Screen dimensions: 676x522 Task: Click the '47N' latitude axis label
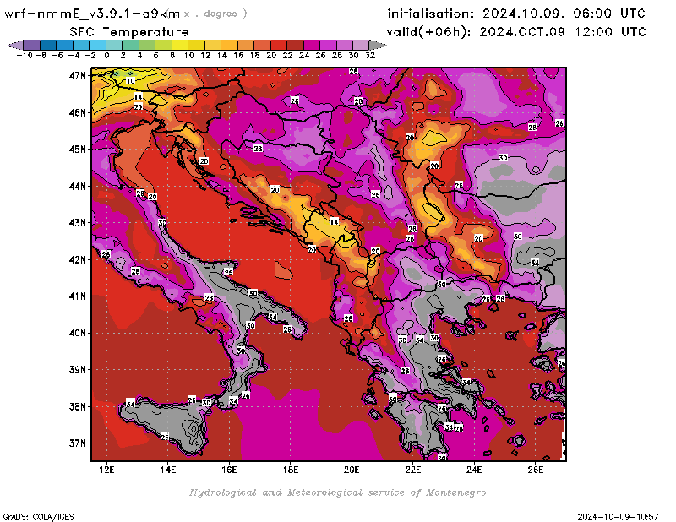(78, 76)
